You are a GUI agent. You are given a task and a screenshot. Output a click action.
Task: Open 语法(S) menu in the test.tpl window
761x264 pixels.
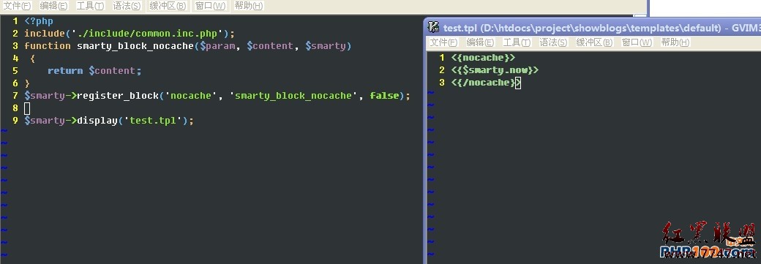coord(553,42)
